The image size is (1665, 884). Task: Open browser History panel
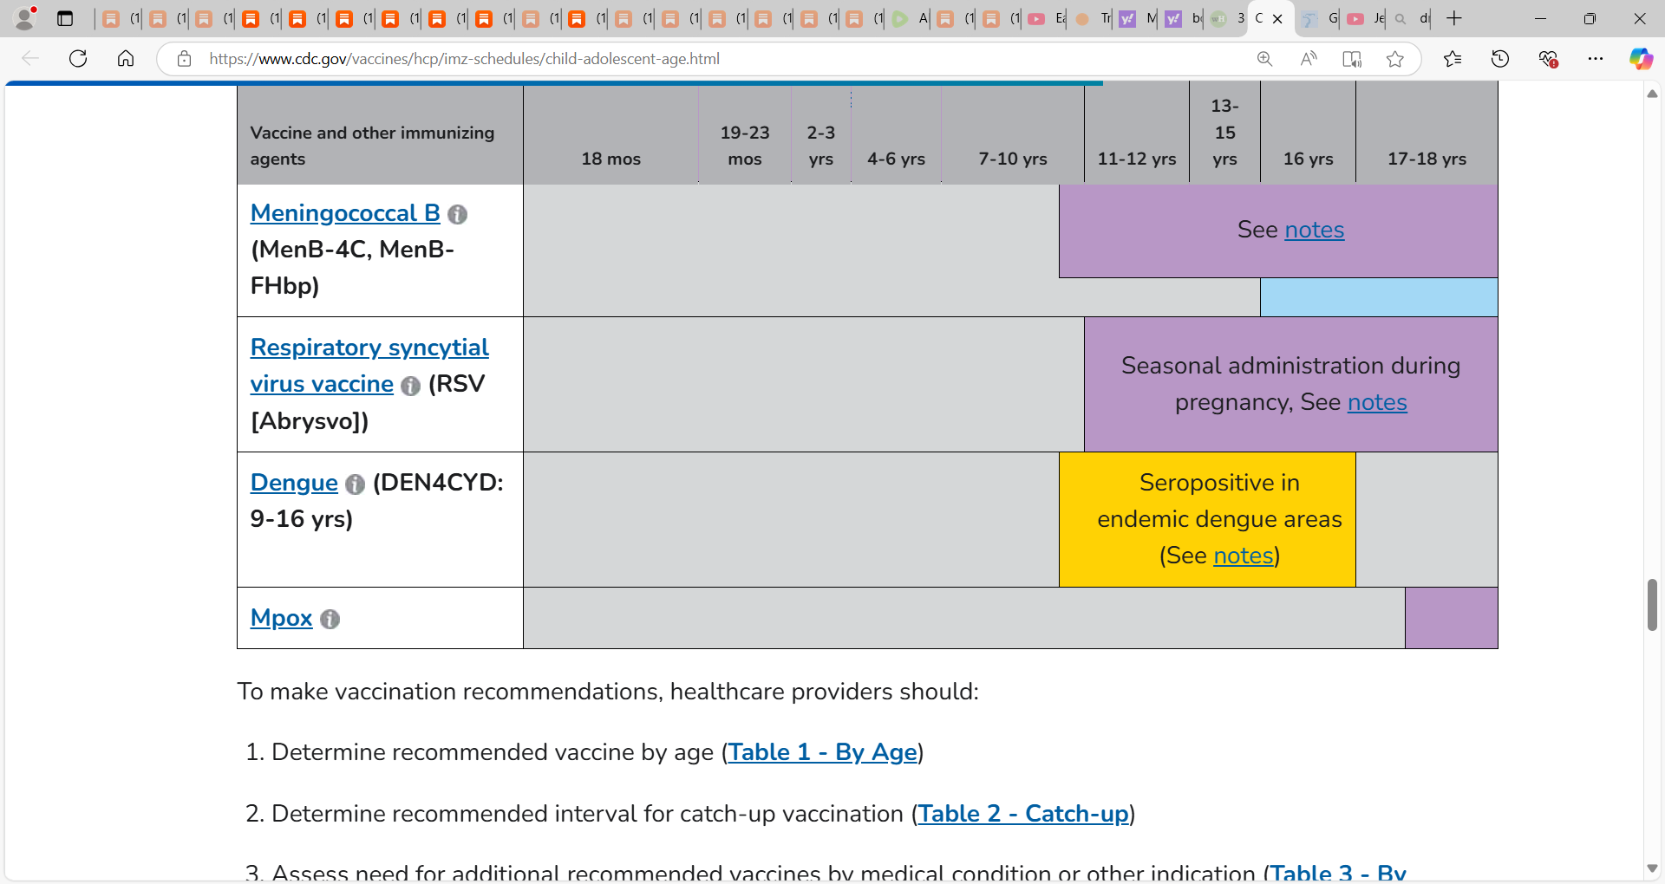coord(1500,58)
